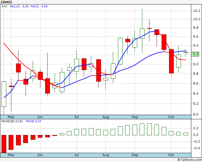The height and width of the screenshot is (162, 202).
Task: Click the MA(13) legend label
Action: pos(15,7)
